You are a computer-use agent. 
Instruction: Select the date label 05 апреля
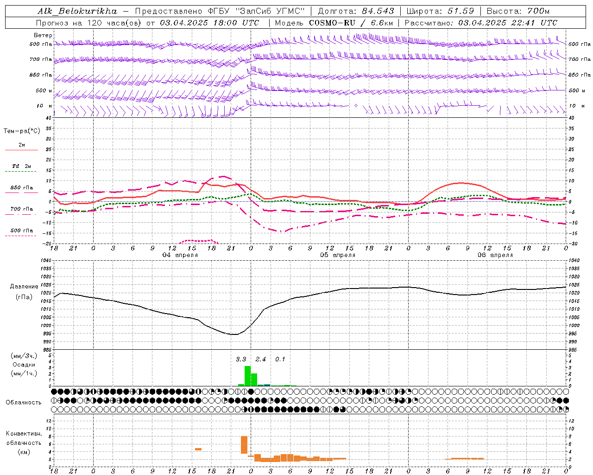[x=338, y=255]
